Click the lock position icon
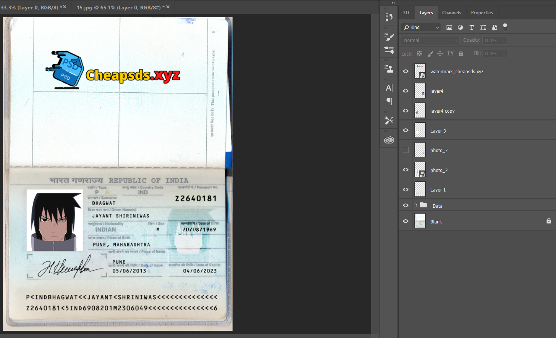 pyautogui.click(x=440, y=54)
